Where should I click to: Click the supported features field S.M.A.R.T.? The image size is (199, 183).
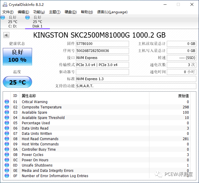point(136,86)
